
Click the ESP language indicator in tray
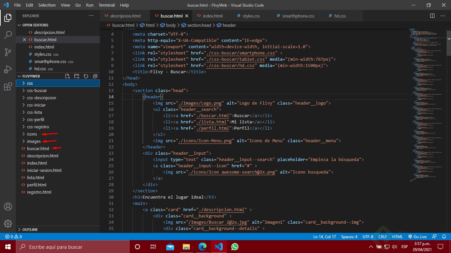(404, 247)
